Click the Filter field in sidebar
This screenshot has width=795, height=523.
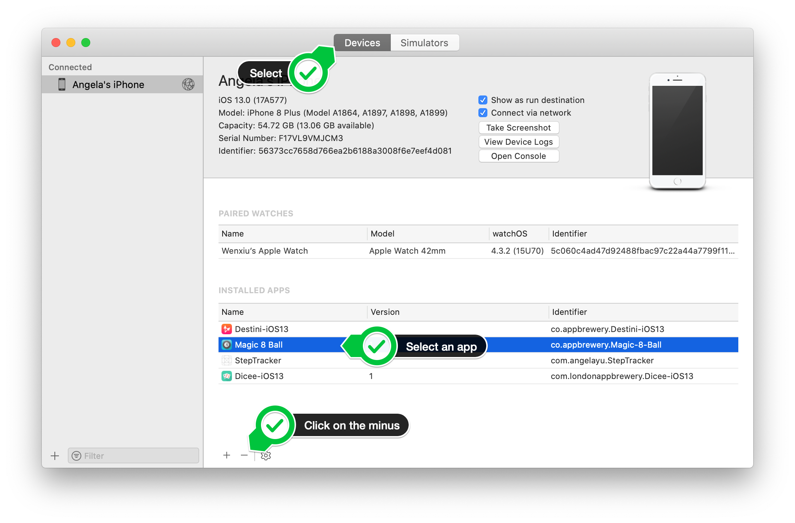(133, 456)
